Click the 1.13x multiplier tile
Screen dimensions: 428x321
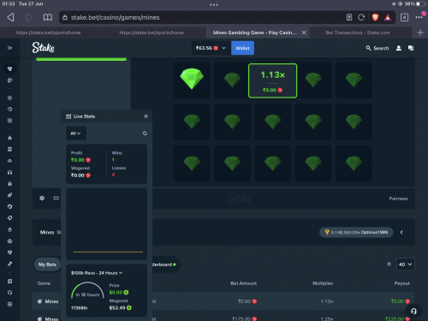(272, 80)
